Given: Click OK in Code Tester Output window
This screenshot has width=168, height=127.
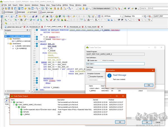Looking at the screenshot, I should click(120, 122).
